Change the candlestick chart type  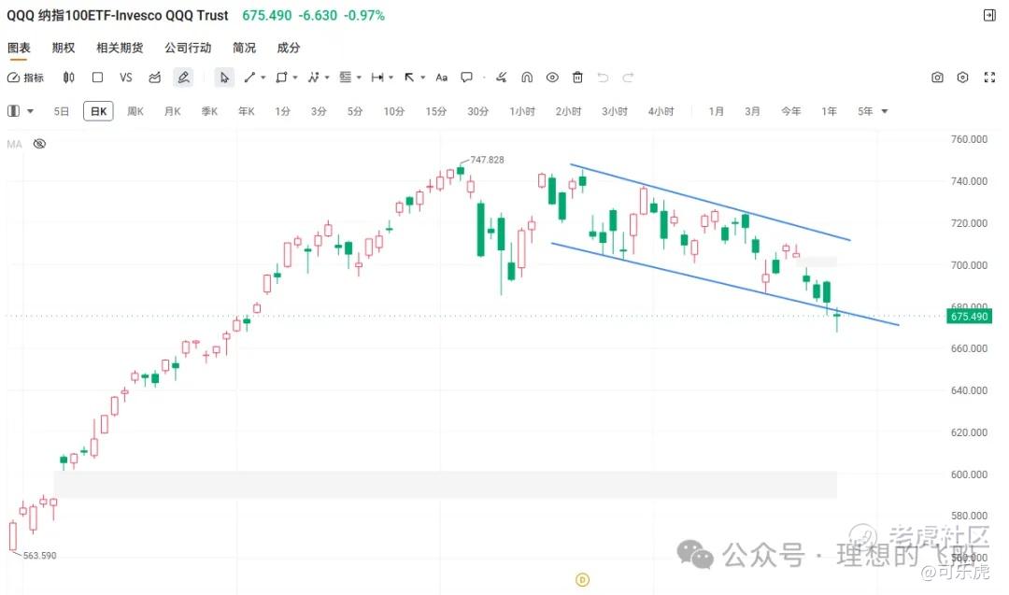pyautogui.click(x=69, y=78)
